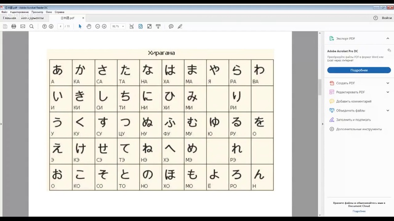The height and width of the screenshot is (221, 394).
Task: Click the blue Подробнее button
Action: click(359, 70)
